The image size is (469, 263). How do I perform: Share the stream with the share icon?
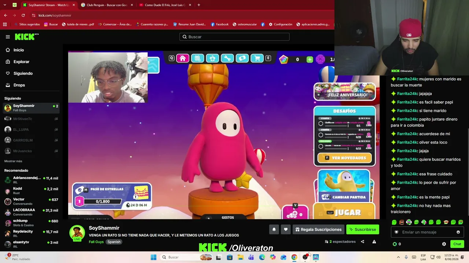(x=362, y=241)
